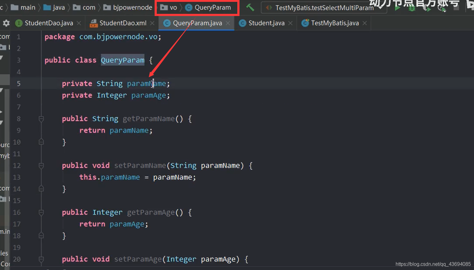Viewport: 474px width, 270px height.
Task: Switch to StudentDao.xml tab
Action: [x=122, y=23]
